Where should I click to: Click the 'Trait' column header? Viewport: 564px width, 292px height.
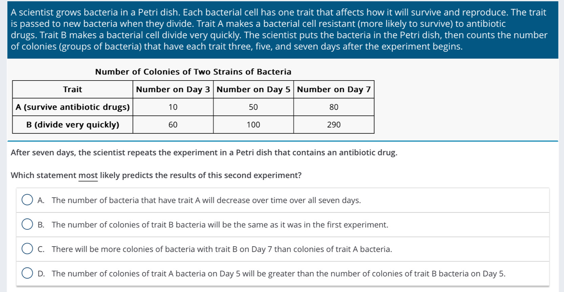click(72, 89)
